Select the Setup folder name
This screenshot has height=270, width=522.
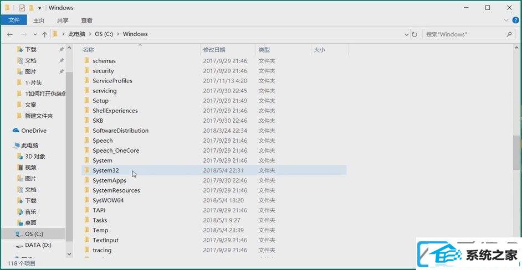click(x=100, y=100)
